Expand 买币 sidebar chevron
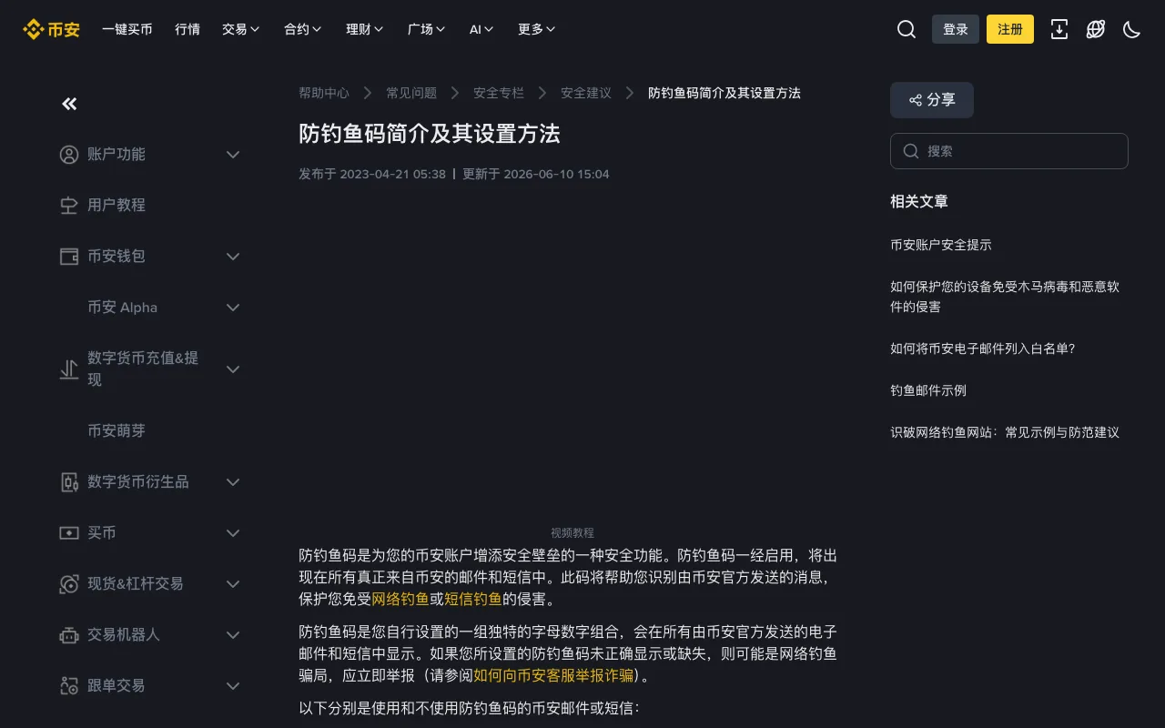Image resolution: width=1165 pixels, height=728 pixels. pos(233,533)
